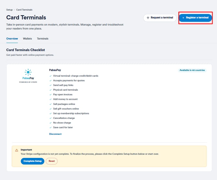Click the Disconnect link

click(55, 134)
